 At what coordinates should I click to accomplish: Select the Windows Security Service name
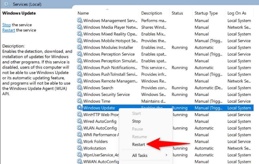tap(106, 95)
